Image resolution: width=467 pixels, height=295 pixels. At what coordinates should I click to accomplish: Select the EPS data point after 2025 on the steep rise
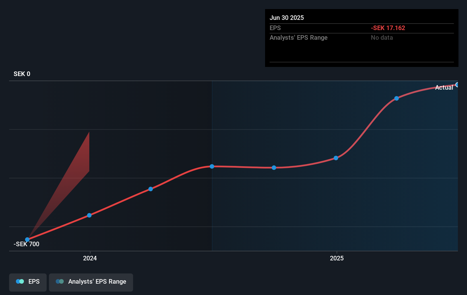(x=396, y=98)
